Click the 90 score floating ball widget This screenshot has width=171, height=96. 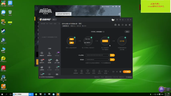(x=161, y=89)
